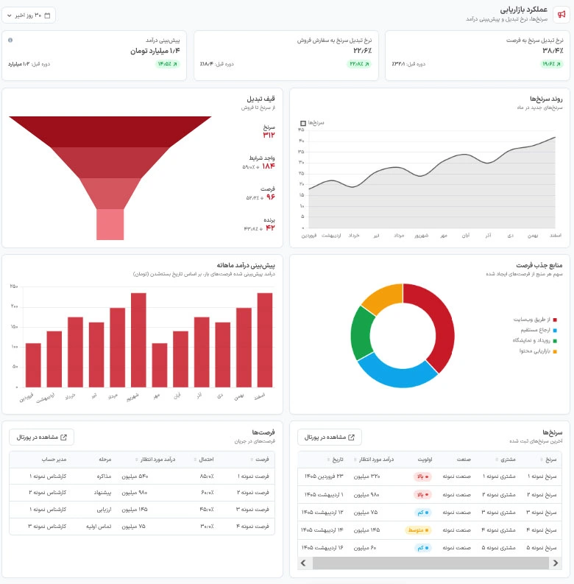This screenshot has height=584, width=574.
Task: Click the ۱۴۵ میلیون revenue in the سرنخ نمونه ۴ row
Action: [x=366, y=530]
